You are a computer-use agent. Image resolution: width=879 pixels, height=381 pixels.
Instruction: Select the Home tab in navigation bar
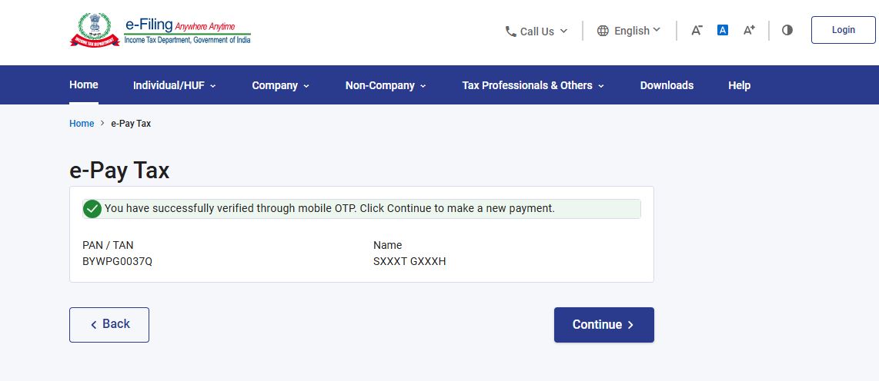point(84,85)
